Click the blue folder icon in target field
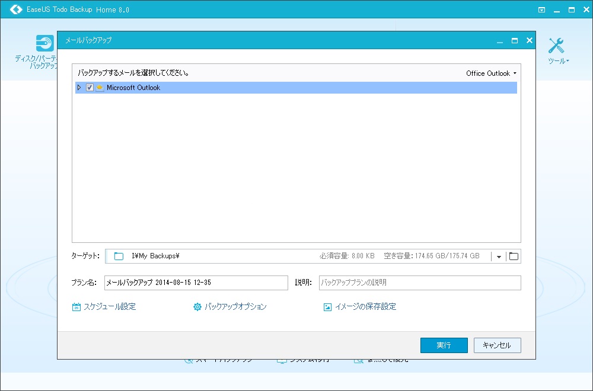Image resolution: width=593 pixels, height=391 pixels. pyautogui.click(x=119, y=256)
